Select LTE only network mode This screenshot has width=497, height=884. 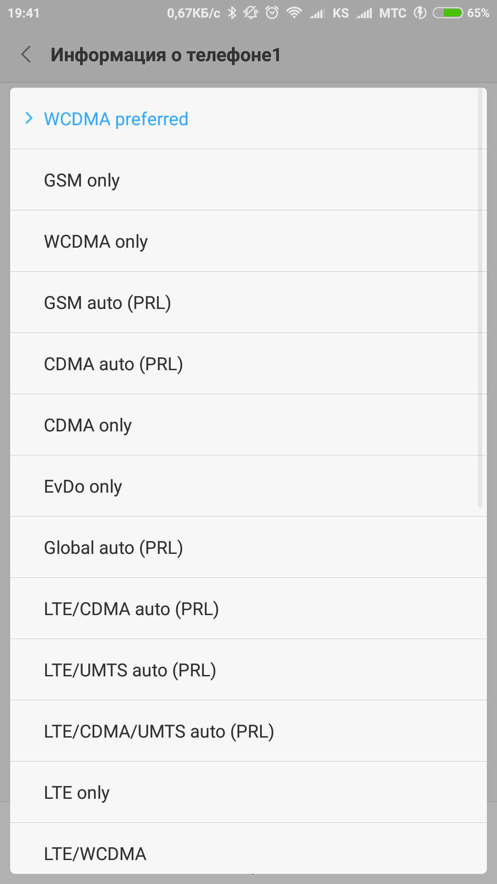click(77, 792)
